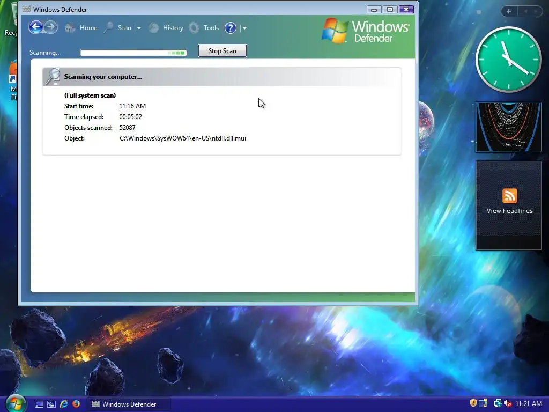Add a gadget with sidebar plus button

click(x=509, y=11)
